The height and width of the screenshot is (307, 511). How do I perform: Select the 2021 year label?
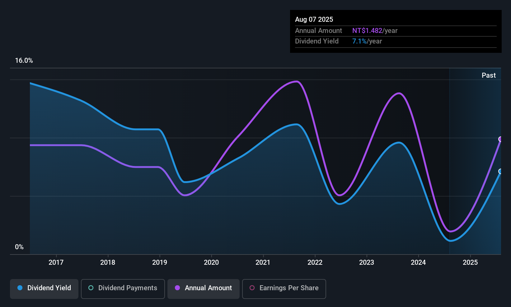tap(263, 262)
